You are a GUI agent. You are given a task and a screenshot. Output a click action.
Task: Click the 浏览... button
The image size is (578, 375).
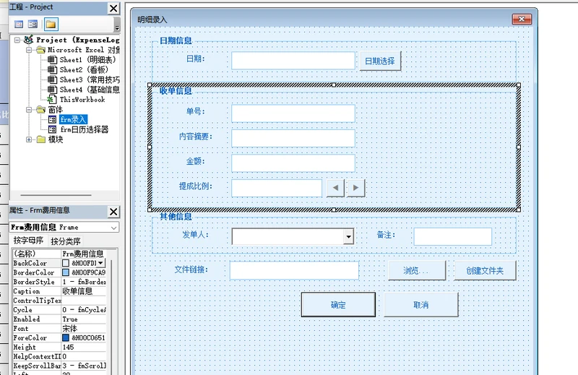[417, 271]
